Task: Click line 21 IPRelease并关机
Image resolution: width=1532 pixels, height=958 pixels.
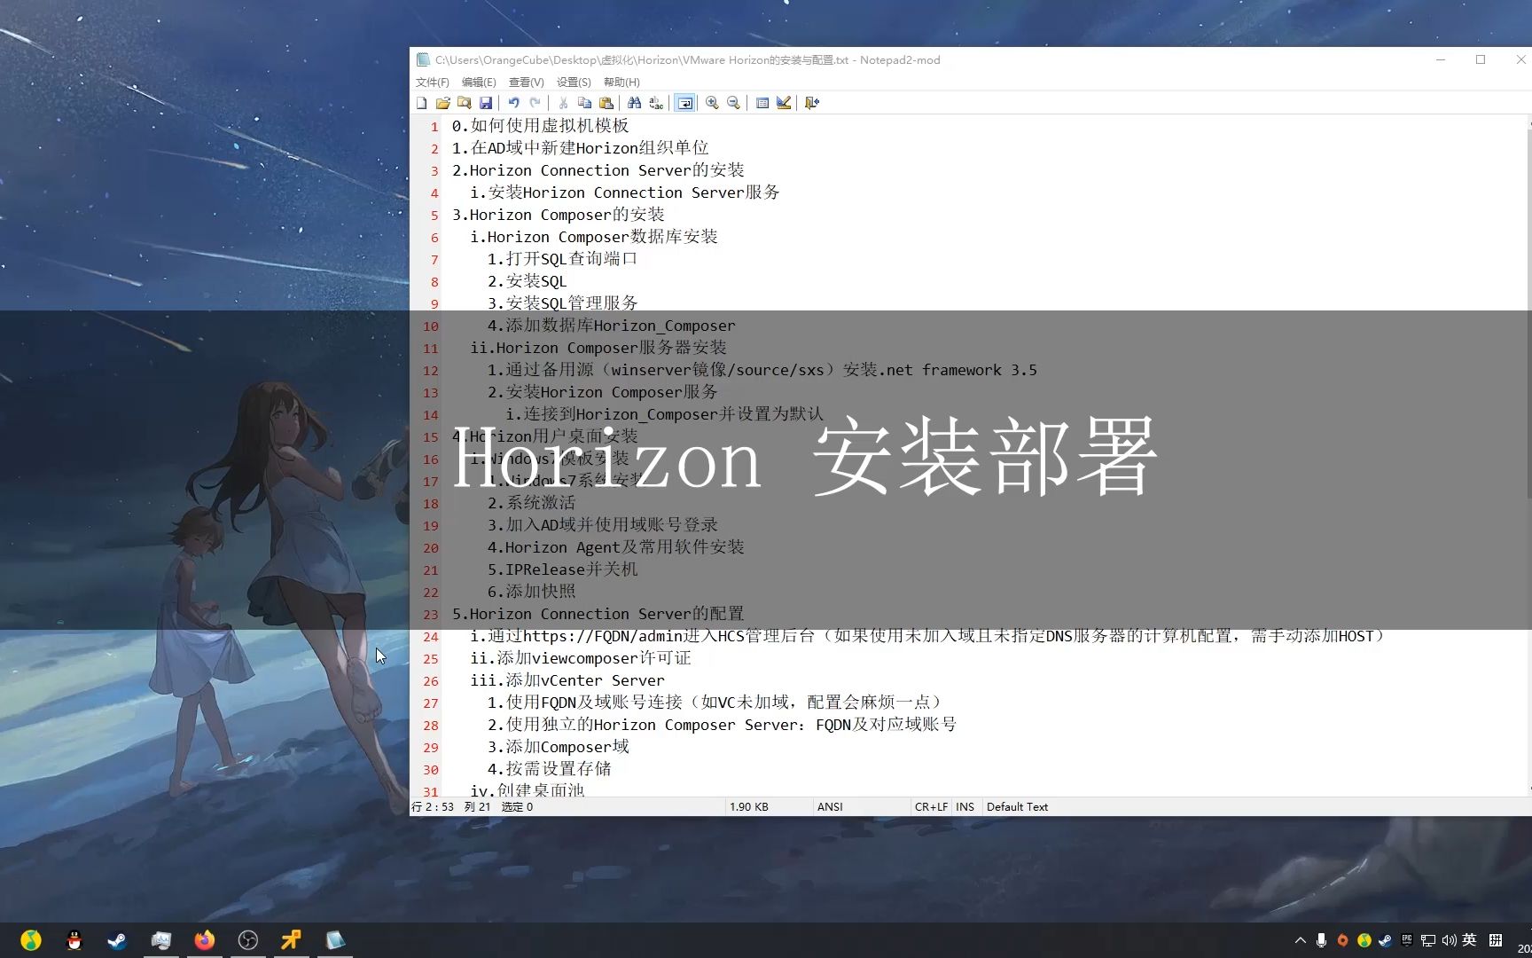Action: pyautogui.click(x=572, y=569)
